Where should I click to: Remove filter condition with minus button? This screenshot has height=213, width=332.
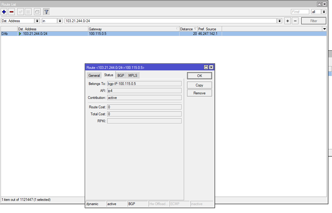tap(295, 21)
